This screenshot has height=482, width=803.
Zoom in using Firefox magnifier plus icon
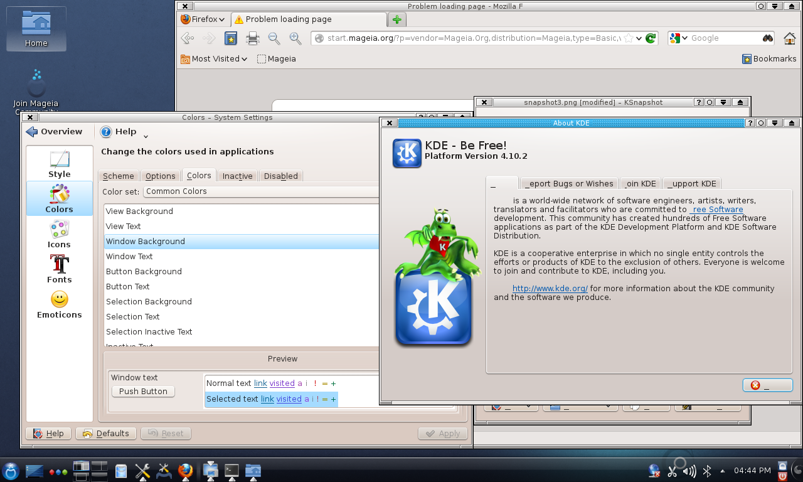[x=295, y=38]
